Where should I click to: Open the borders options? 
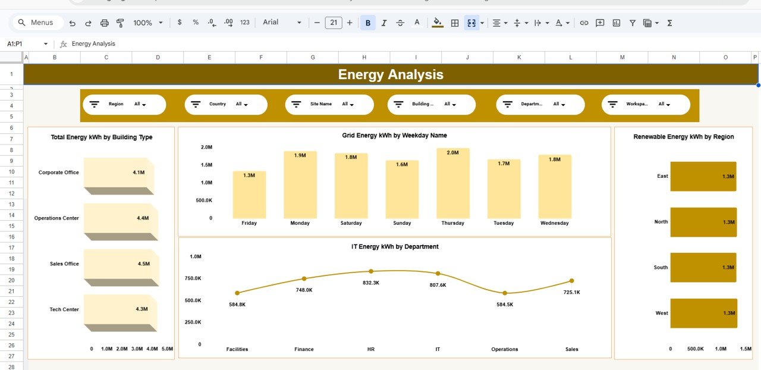[454, 22]
